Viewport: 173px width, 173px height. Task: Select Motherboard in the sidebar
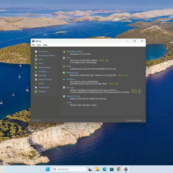[x=44, y=67]
